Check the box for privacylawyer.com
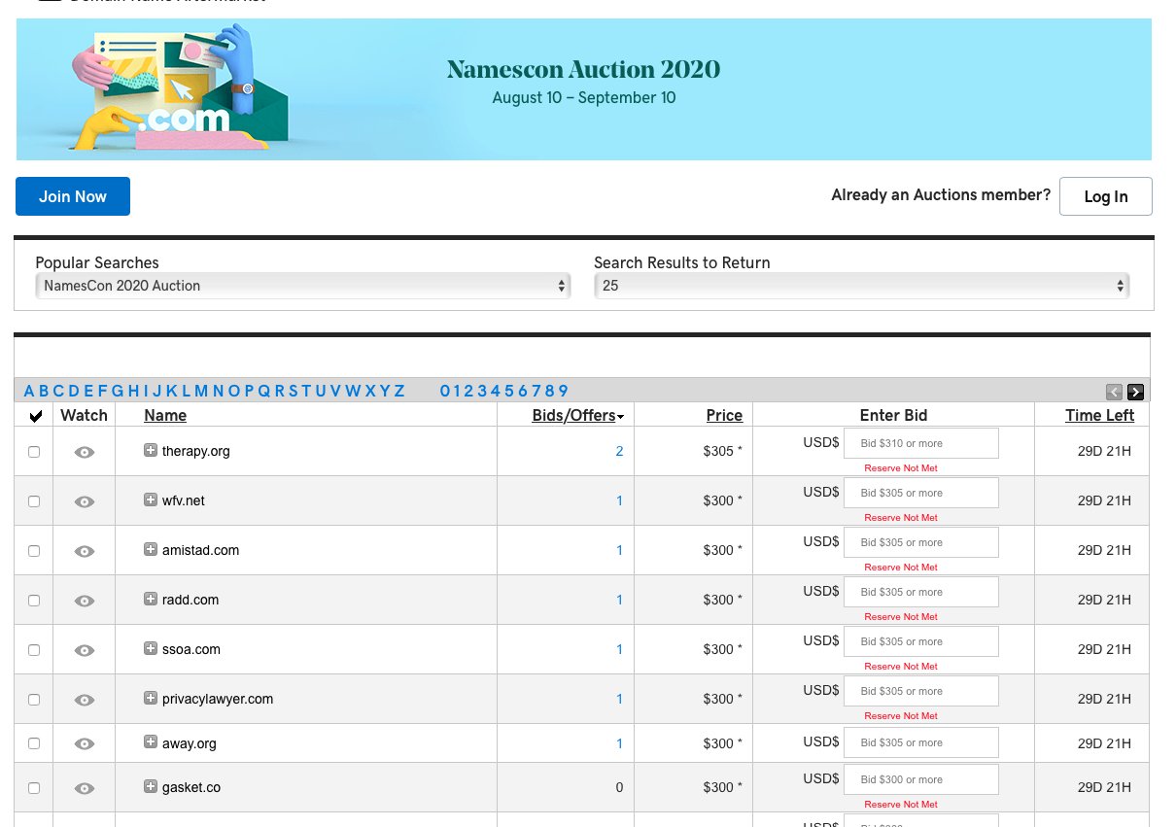 (34, 700)
